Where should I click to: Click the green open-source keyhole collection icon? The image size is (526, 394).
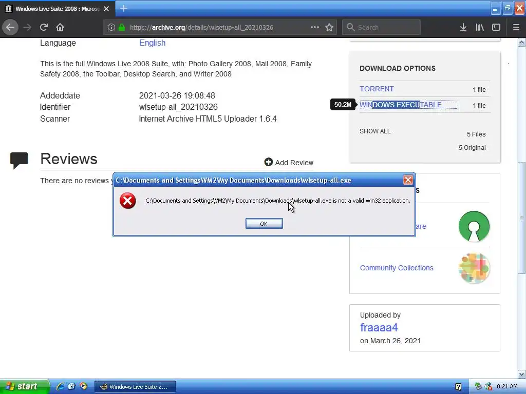(474, 226)
